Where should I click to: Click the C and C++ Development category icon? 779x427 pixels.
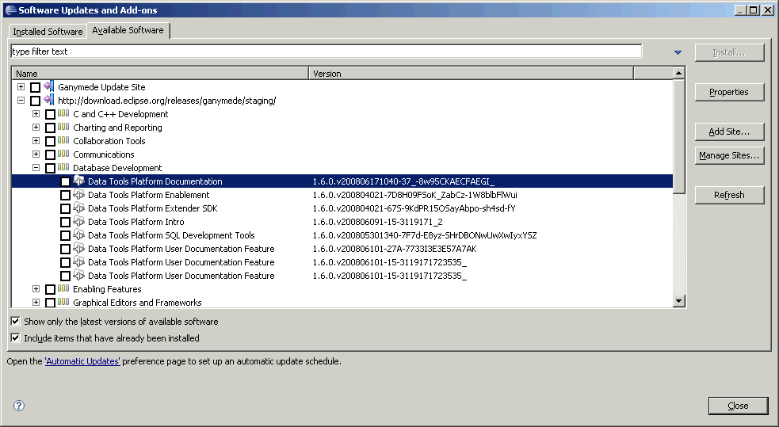63,113
